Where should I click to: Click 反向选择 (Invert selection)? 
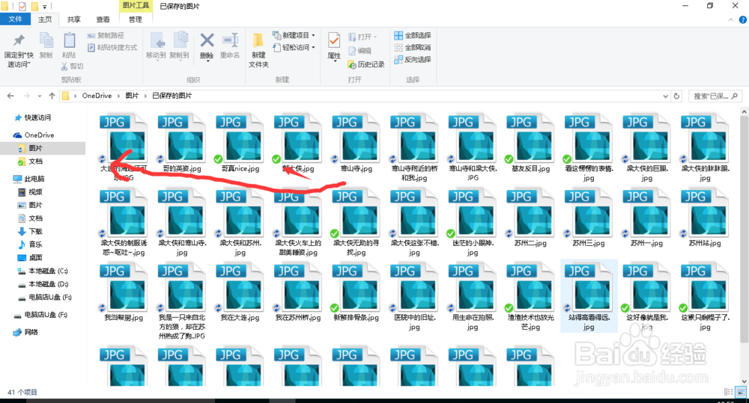click(413, 59)
